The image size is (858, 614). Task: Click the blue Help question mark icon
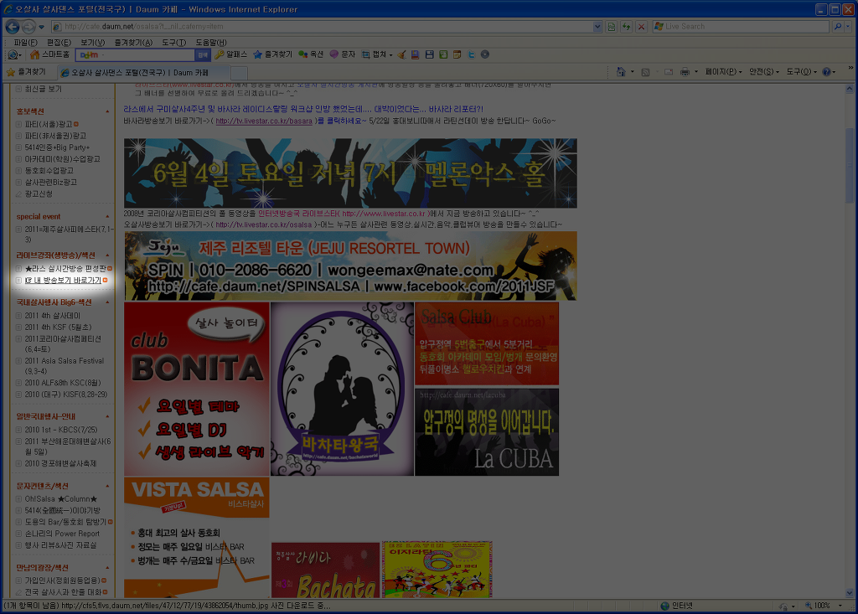click(826, 72)
